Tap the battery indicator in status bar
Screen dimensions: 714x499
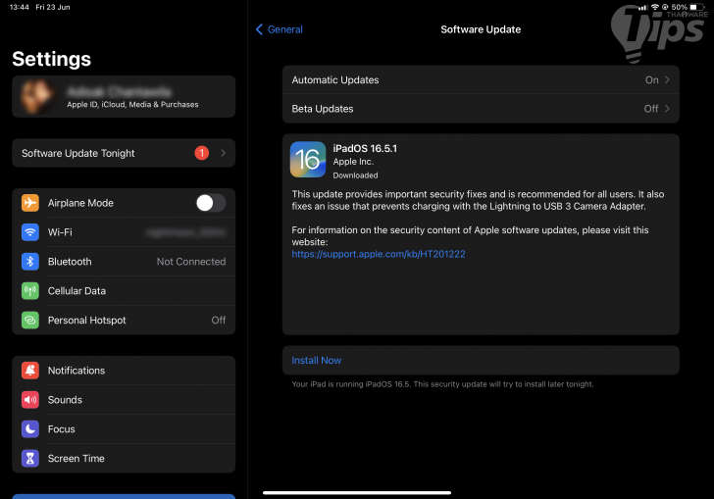(x=696, y=7)
